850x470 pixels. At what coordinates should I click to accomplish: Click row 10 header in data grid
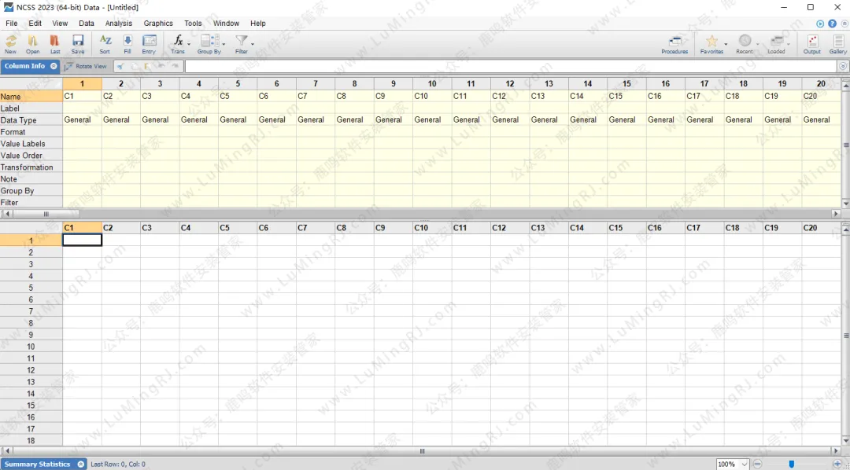[31, 347]
